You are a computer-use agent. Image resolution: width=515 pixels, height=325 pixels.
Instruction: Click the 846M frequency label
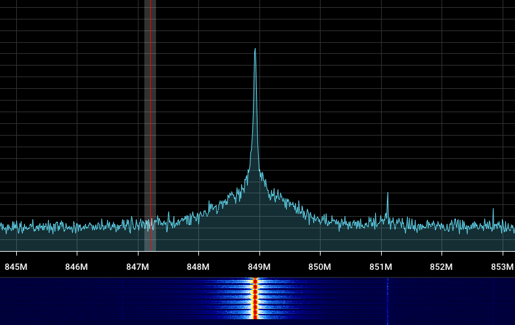pyautogui.click(x=77, y=267)
